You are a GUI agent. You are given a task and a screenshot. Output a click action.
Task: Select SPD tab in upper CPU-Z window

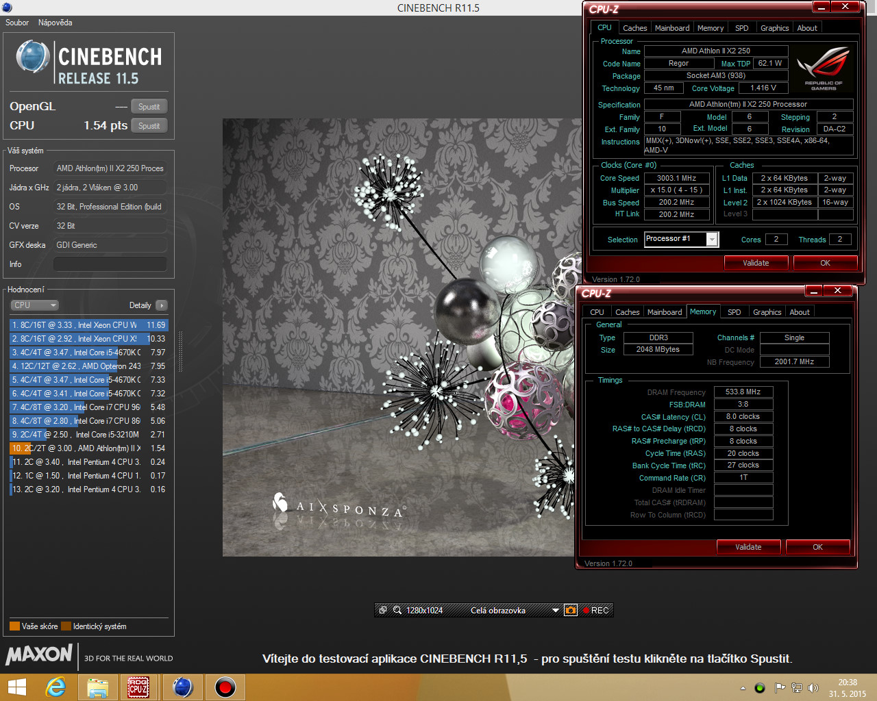pyautogui.click(x=742, y=28)
